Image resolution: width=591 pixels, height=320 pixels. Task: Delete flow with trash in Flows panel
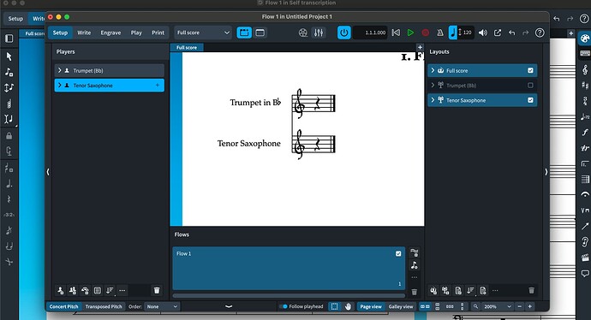(x=415, y=292)
